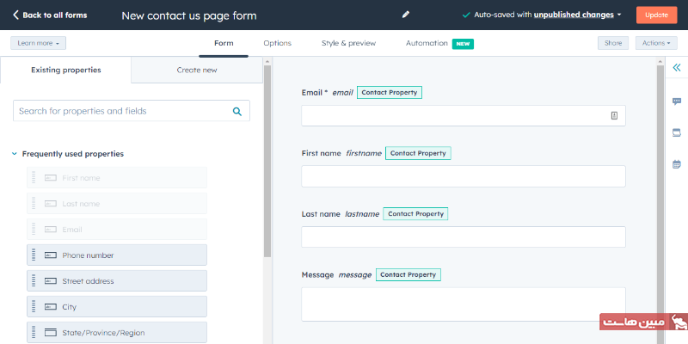Grab the drag handle of State/Province/Region property
Viewport: 688px width, 344px height.
point(34,333)
